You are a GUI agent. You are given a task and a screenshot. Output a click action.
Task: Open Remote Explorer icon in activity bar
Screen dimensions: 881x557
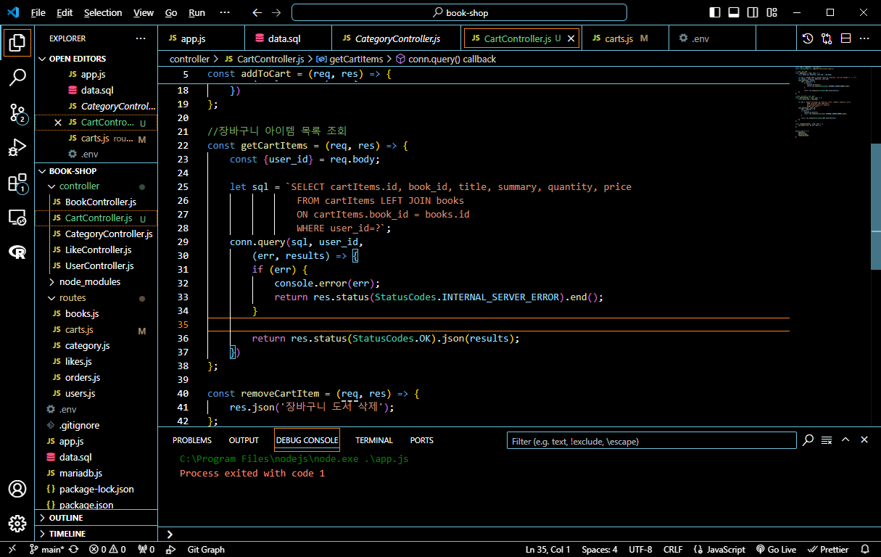(x=17, y=218)
